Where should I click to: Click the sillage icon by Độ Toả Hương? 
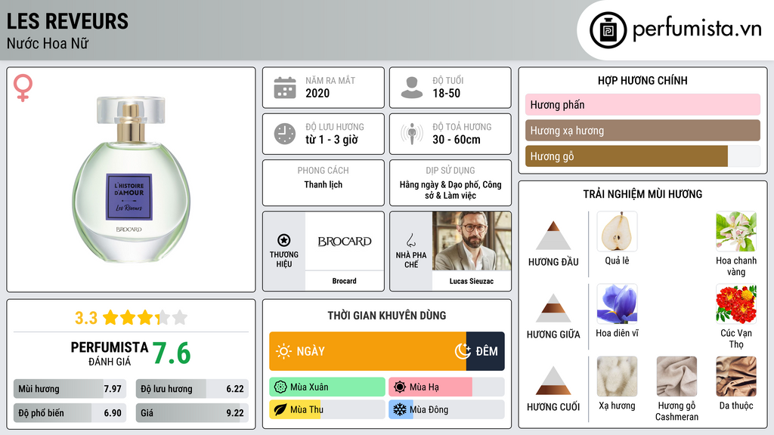click(412, 134)
